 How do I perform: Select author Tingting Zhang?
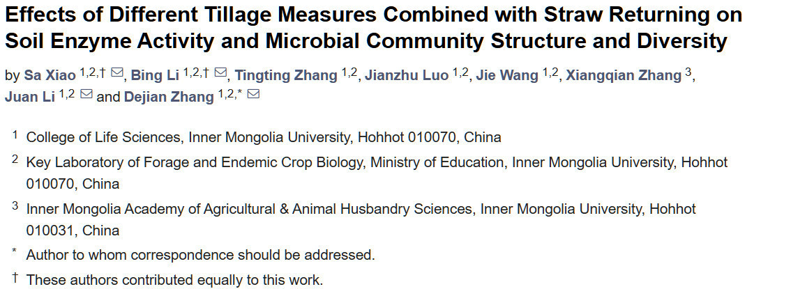tap(286, 75)
